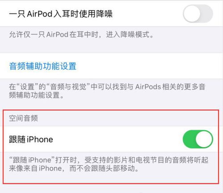223x193 pixels.
Task: Tap the 跟随 iPhone row label
Action: [31, 140]
